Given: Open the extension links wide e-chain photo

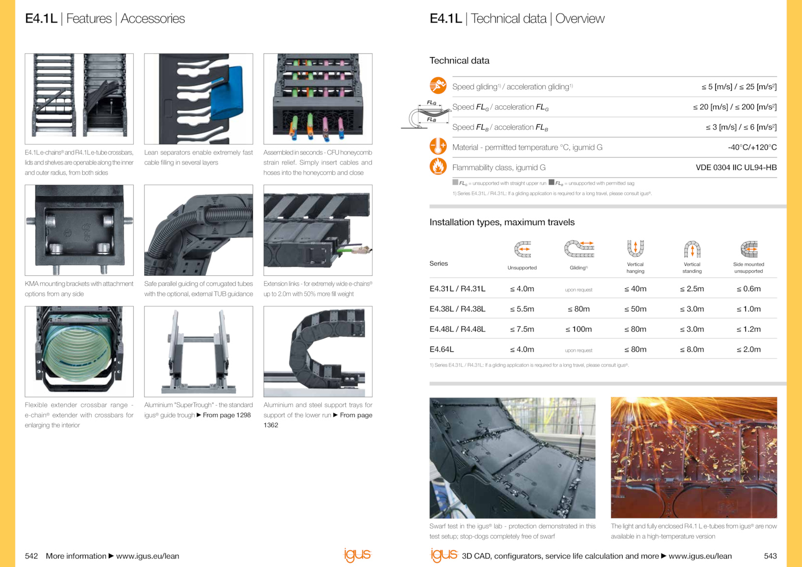Looking at the screenshot, I should click(318, 230).
